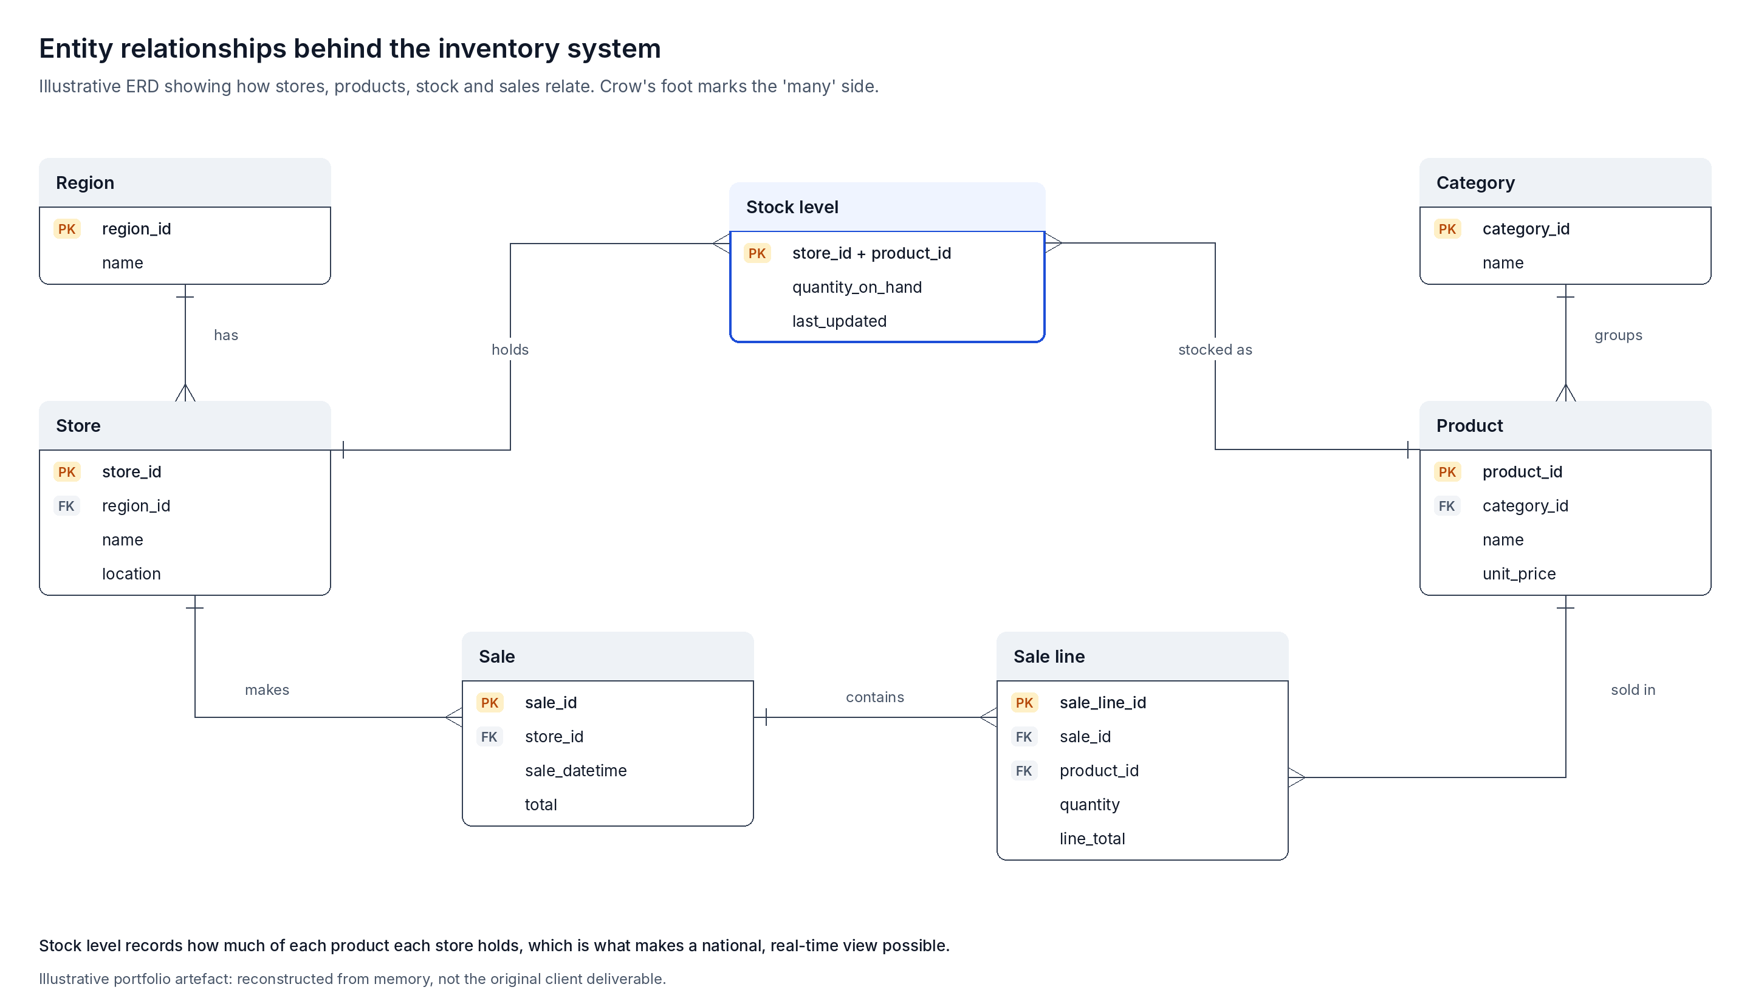Screen dimensions: 1750x1001
Task: Click the crow's foot at top of Product
Action: 1565,392
